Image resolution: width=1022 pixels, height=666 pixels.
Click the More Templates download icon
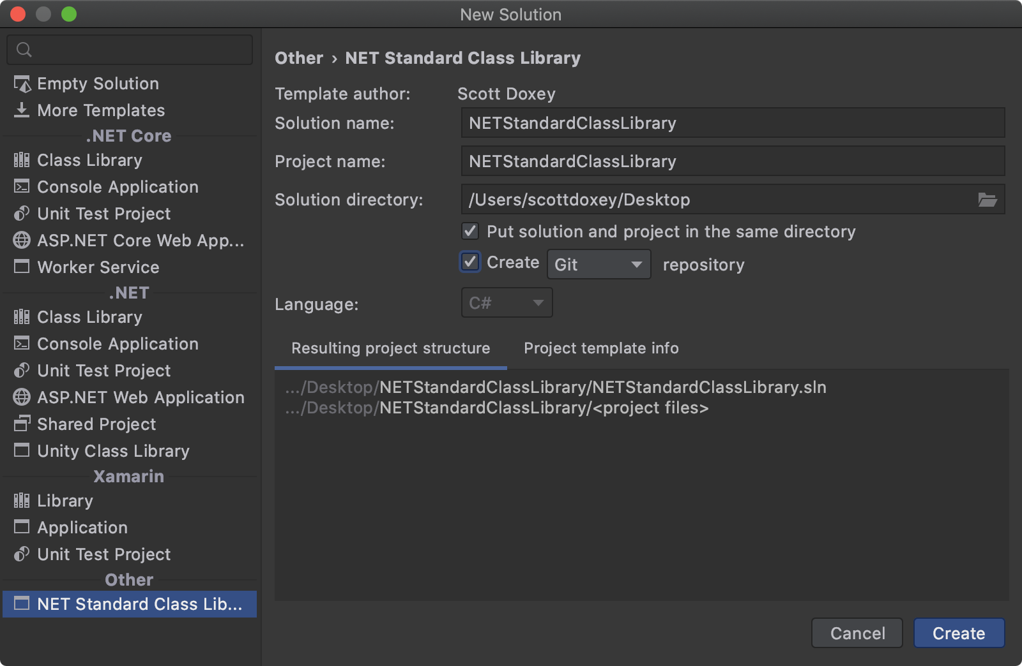(x=22, y=110)
